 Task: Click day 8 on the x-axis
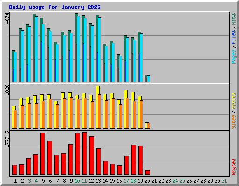point(64,181)
